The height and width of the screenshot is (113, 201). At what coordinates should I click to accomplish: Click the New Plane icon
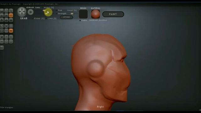click(x=6, y=37)
